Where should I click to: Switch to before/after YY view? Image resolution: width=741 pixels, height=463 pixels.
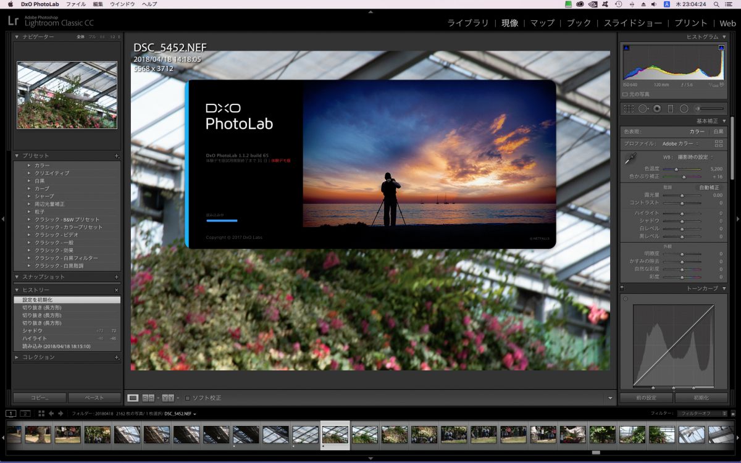(168, 398)
